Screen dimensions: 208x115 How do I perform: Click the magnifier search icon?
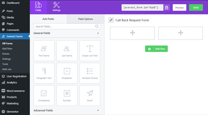tap(97, 26)
